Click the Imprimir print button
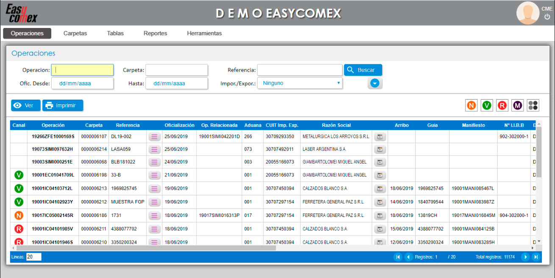The image size is (555, 278). (x=63, y=106)
